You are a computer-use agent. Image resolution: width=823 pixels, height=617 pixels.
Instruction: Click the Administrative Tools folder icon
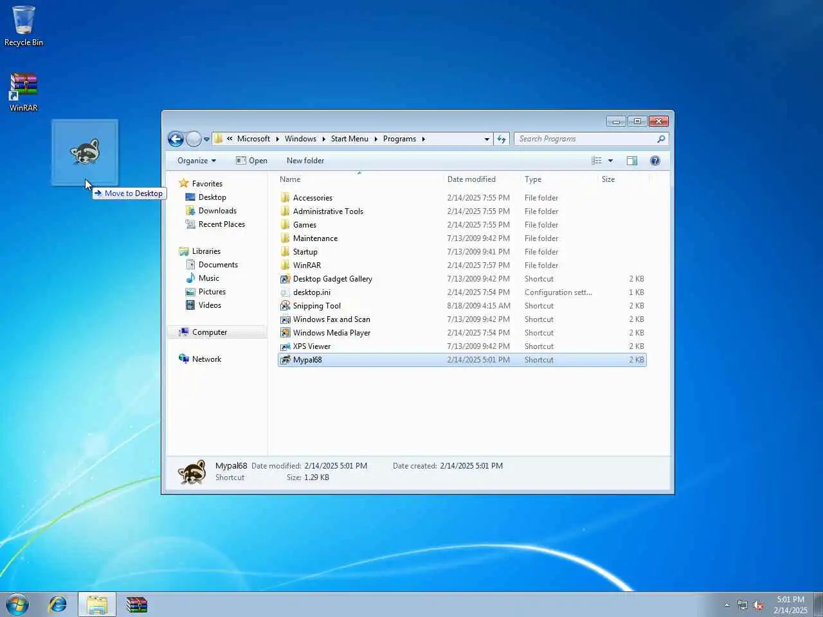tap(285, 211)
